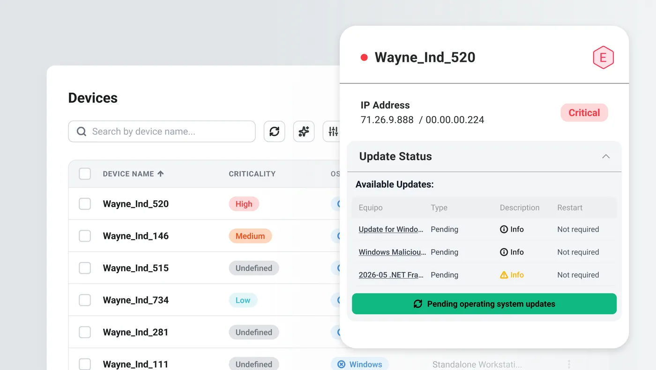The width and height of the screenshot is (656, 370).
Task: Select device name Wayne_Ind_515
Action: point(136,268)
